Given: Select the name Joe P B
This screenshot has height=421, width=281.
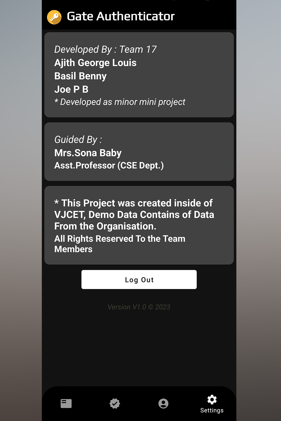Looking at the screenshot, I should (71, 90).
